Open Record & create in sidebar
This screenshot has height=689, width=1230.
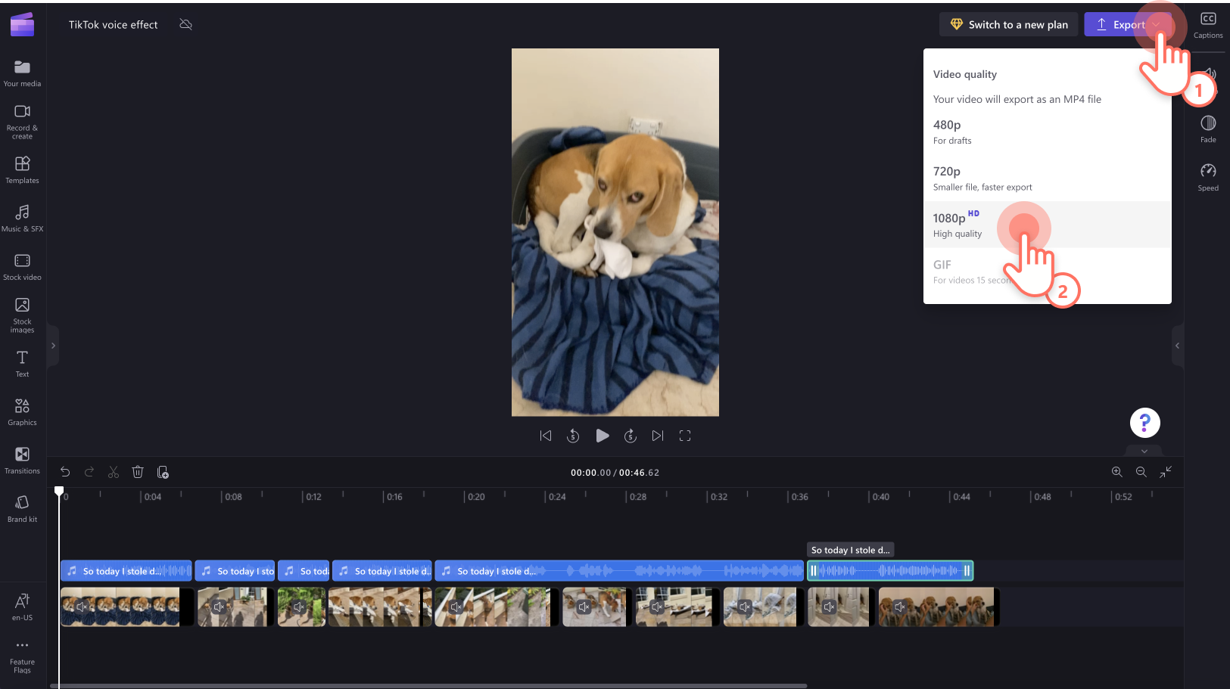(22, 122)
